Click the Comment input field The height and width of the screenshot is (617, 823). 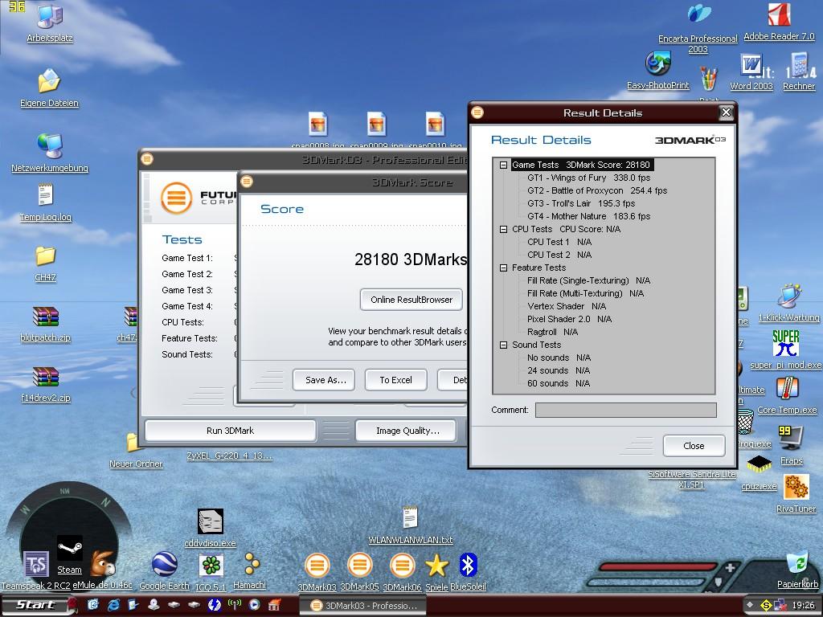pos(625,411)
